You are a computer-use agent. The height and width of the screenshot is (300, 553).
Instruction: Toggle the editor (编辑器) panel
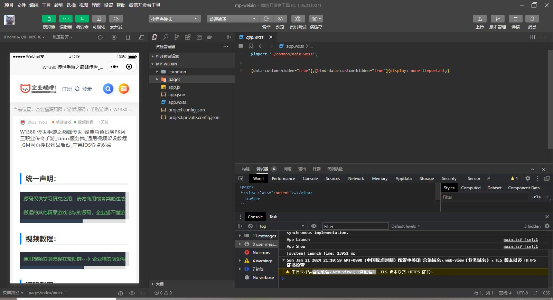[x=66, y=19]
